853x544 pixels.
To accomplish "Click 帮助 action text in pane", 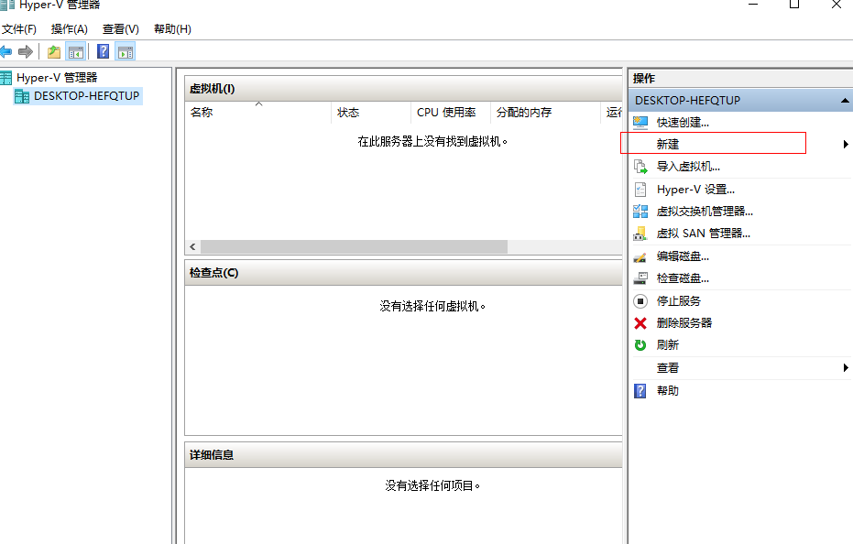I will pos(668,390).
